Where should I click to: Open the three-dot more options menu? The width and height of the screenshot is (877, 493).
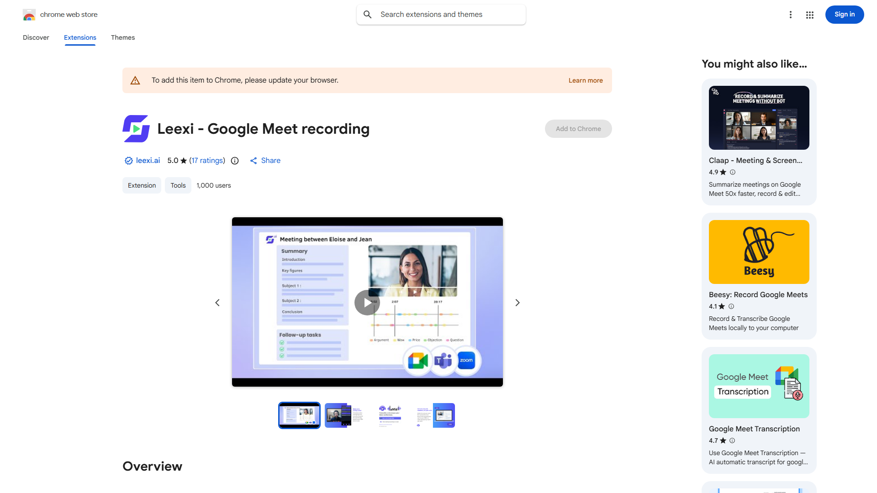tap(791, 15)
